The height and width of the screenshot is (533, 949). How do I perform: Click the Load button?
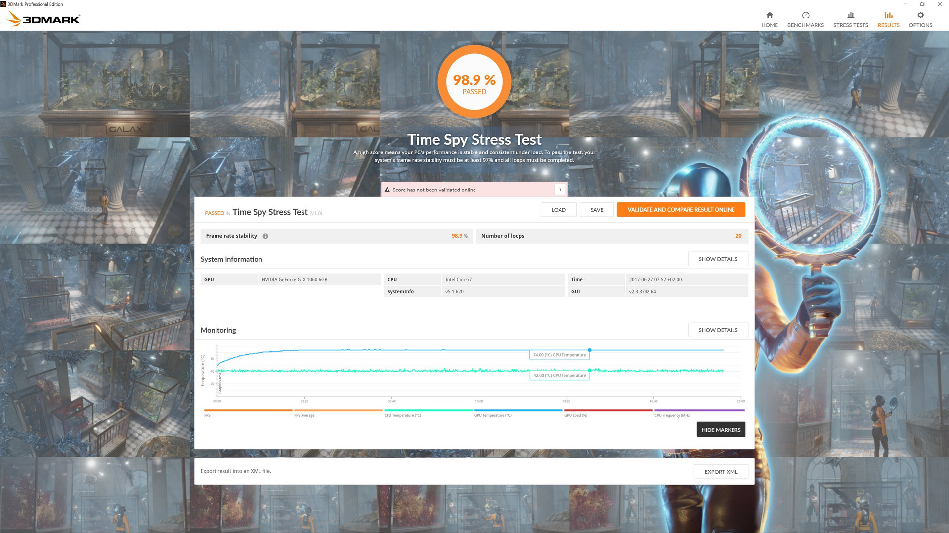558,210
